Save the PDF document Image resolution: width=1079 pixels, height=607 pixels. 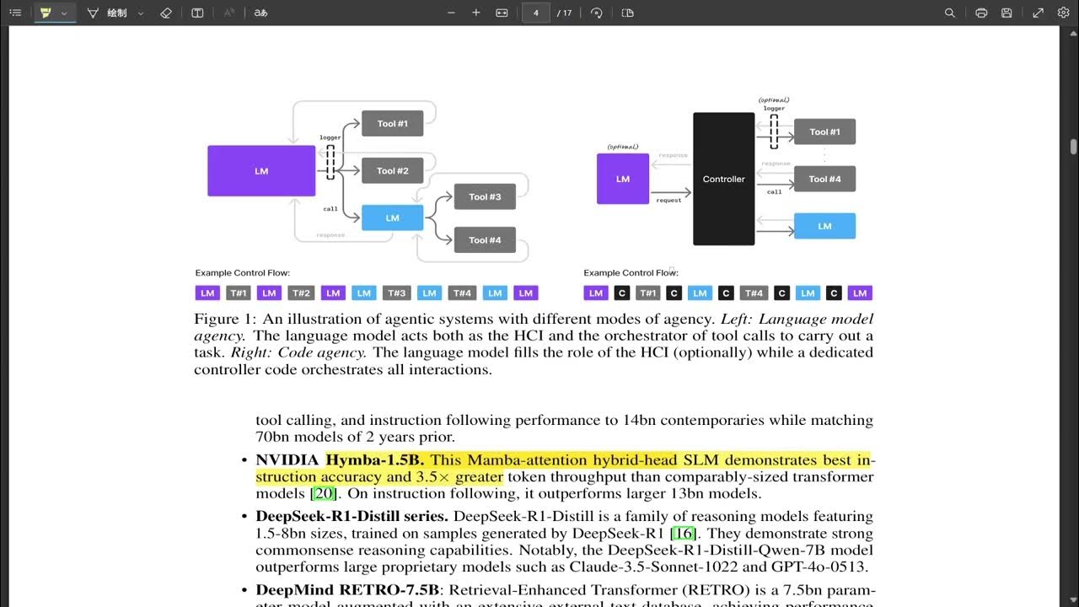[1007, 13]
